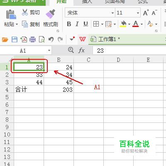Select column C header

[88, 60]
